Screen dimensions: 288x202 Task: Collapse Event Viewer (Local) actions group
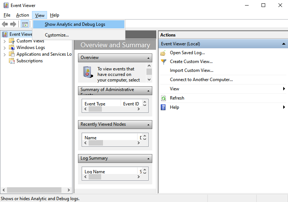[284, 44]
